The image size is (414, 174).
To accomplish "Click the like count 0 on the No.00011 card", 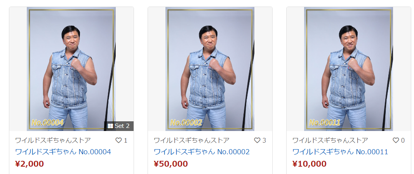I will point(403,141).
